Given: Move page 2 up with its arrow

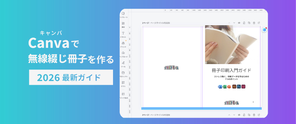Looking at the screenshot, I should pyautogui.click(x=229, y=115).
